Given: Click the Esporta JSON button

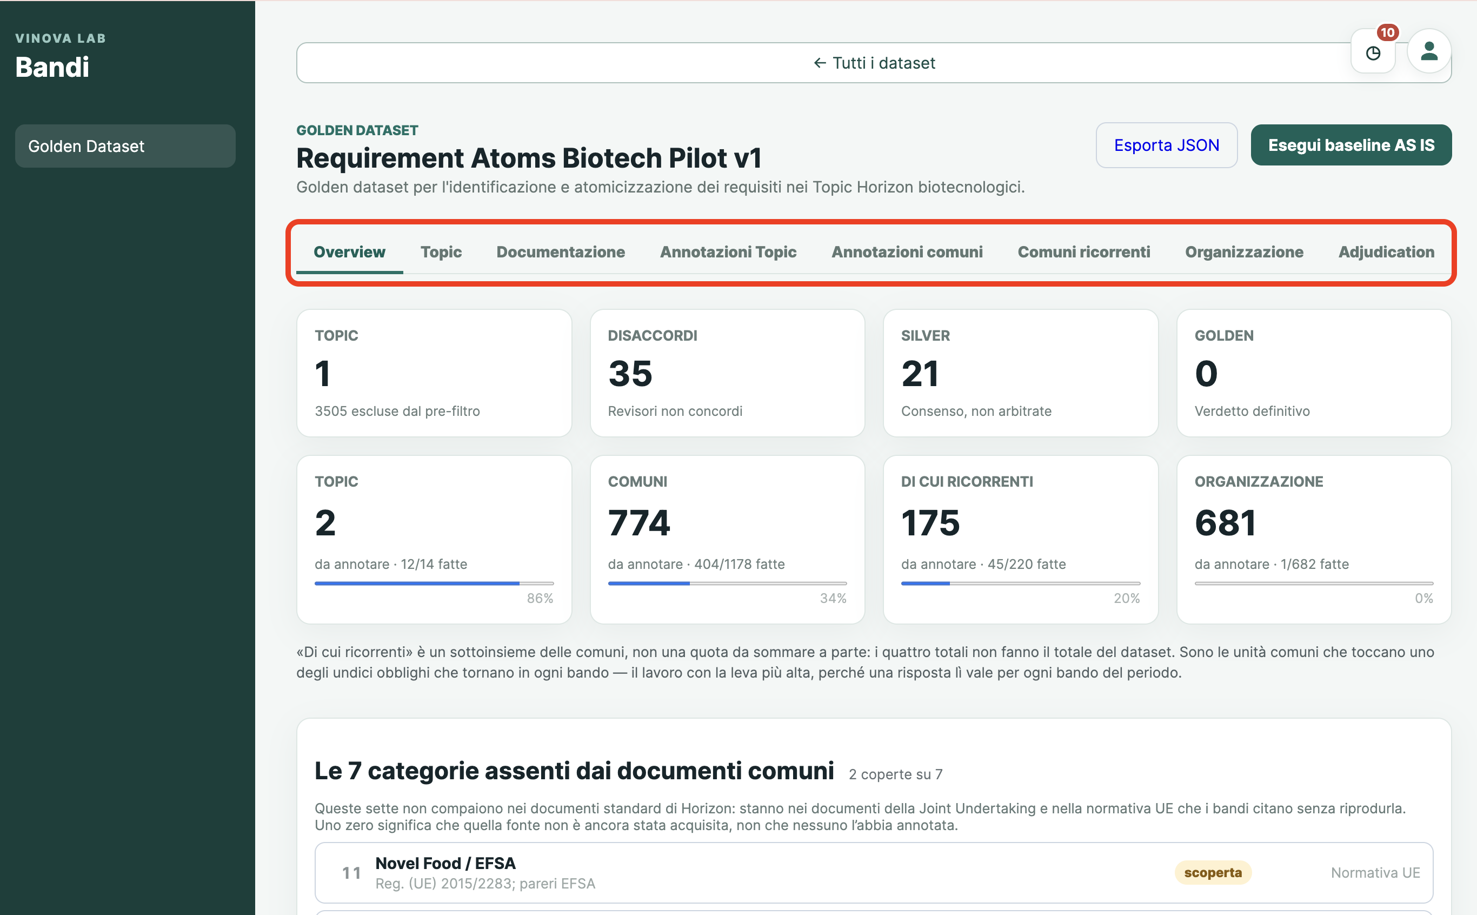Looking at the screenshot, I should tap(1166, 144).
